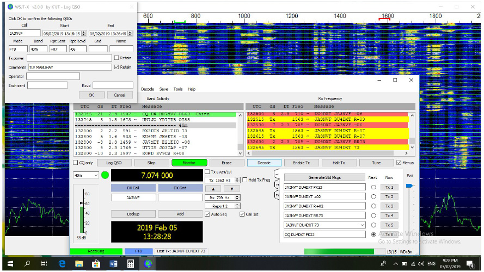Image resolution: width=484 pixels, height=272 pixels.
Task: Select tab 2 of the message panel
Action: pyautogui.click(x=277, y=185)
